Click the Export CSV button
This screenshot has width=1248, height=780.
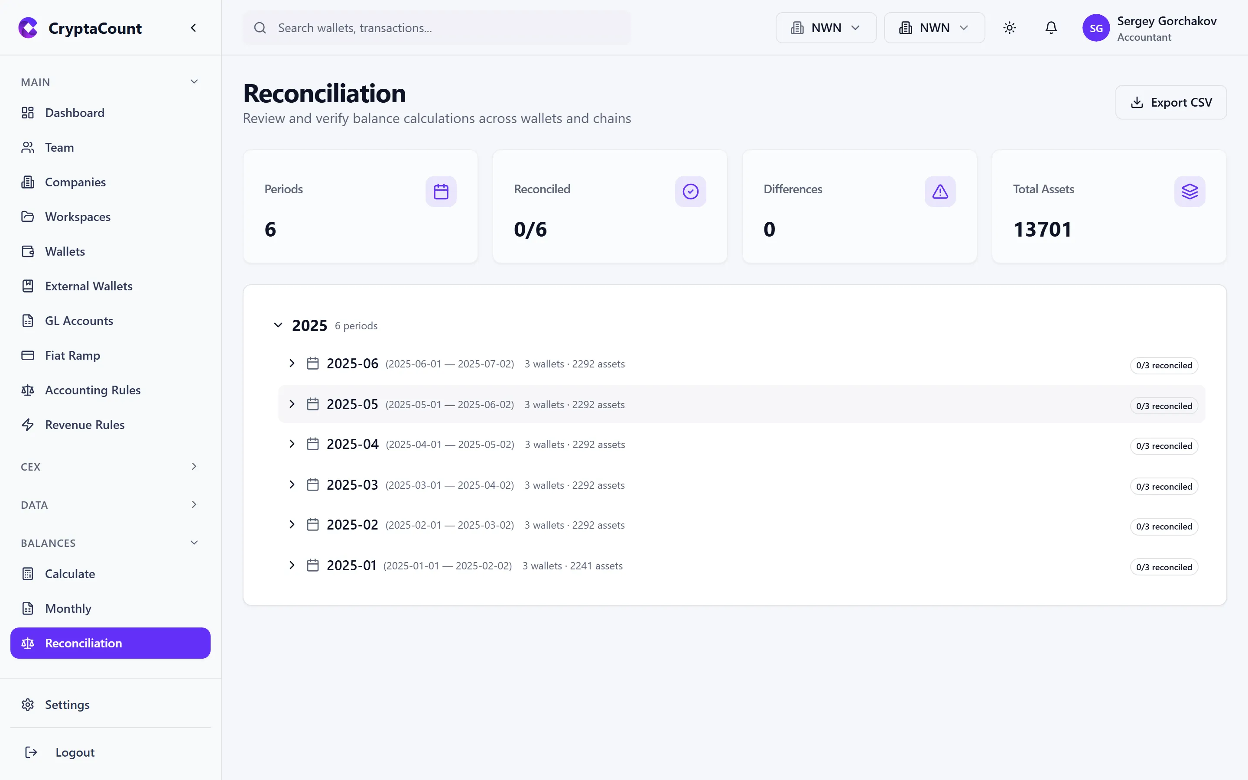coord(1170,102)
